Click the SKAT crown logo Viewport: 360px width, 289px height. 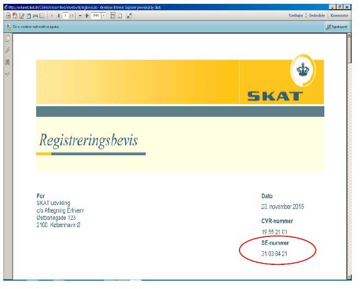coord(303,70)
